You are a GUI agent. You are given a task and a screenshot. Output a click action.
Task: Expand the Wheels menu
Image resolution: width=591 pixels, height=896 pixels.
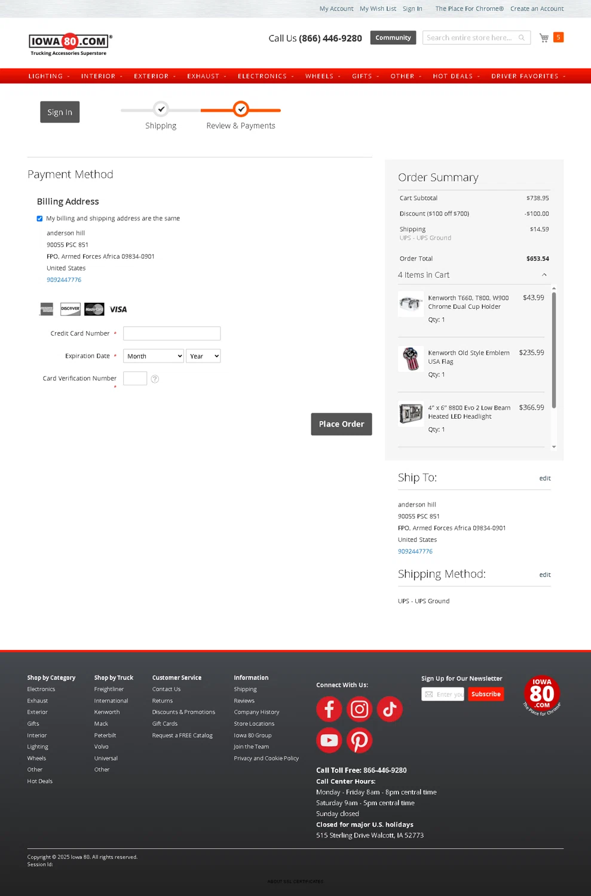click(323, 76)
